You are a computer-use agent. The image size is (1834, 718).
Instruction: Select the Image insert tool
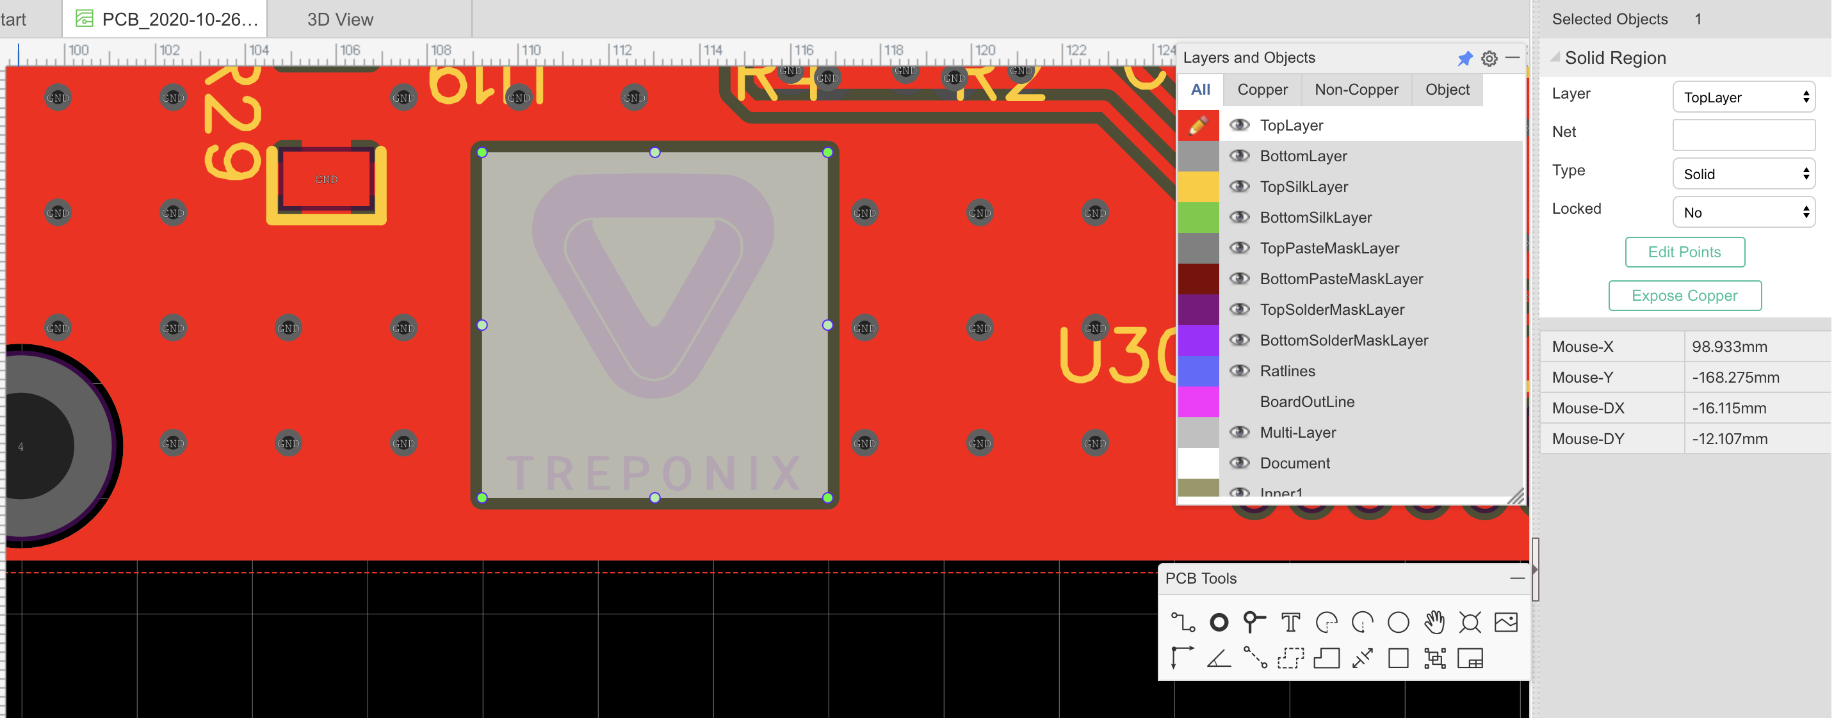tap(1505, 622)
